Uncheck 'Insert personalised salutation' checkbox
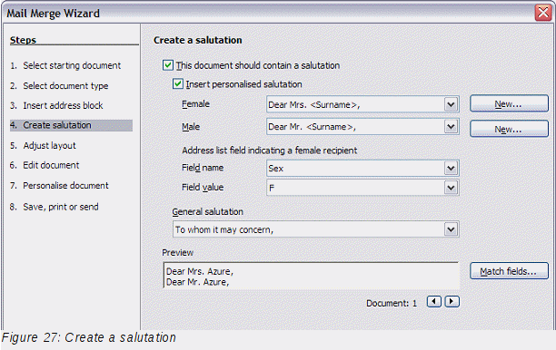 click(178, 84)
